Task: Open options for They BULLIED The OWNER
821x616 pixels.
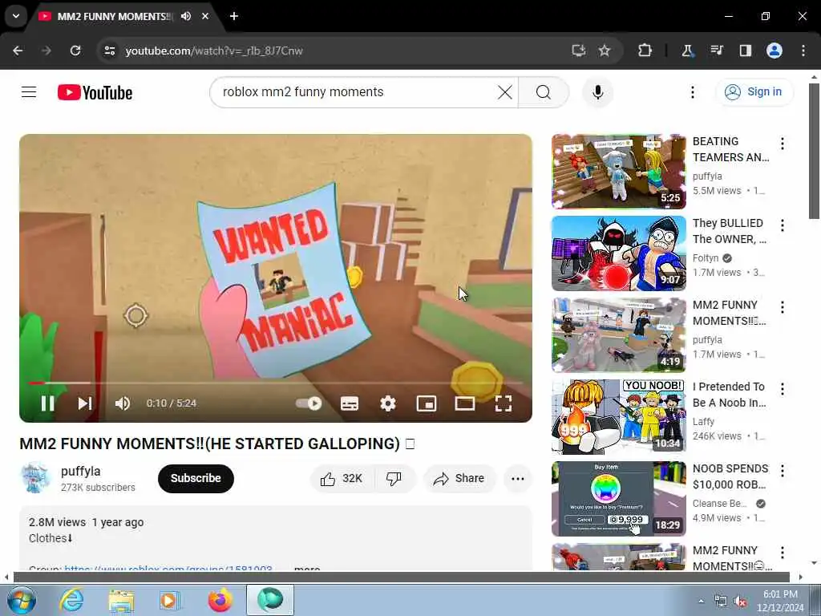Action: (783, 225)
